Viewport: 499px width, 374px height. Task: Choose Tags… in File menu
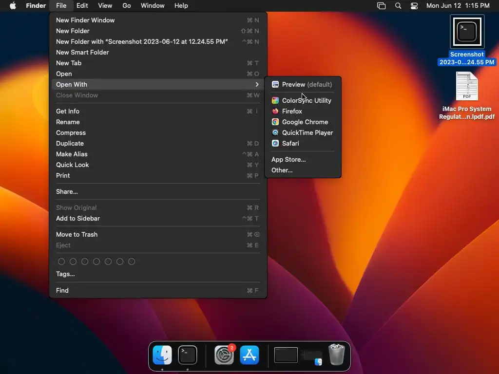coord(158,274)
